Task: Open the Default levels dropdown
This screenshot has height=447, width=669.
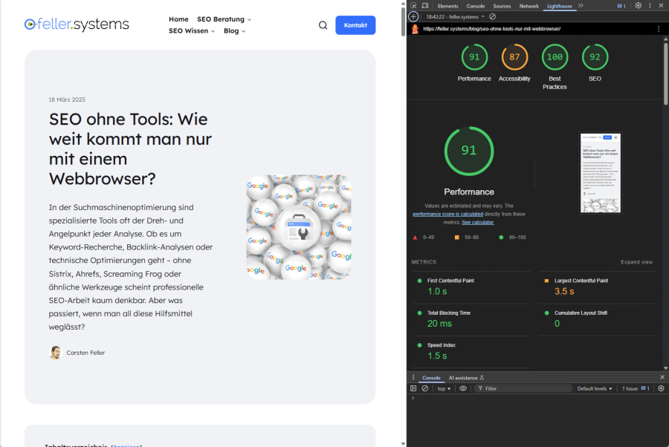Action: pos(595,388)
